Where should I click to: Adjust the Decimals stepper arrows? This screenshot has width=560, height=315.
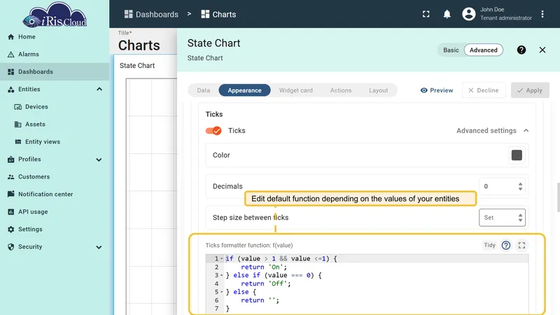click(520, 186)
